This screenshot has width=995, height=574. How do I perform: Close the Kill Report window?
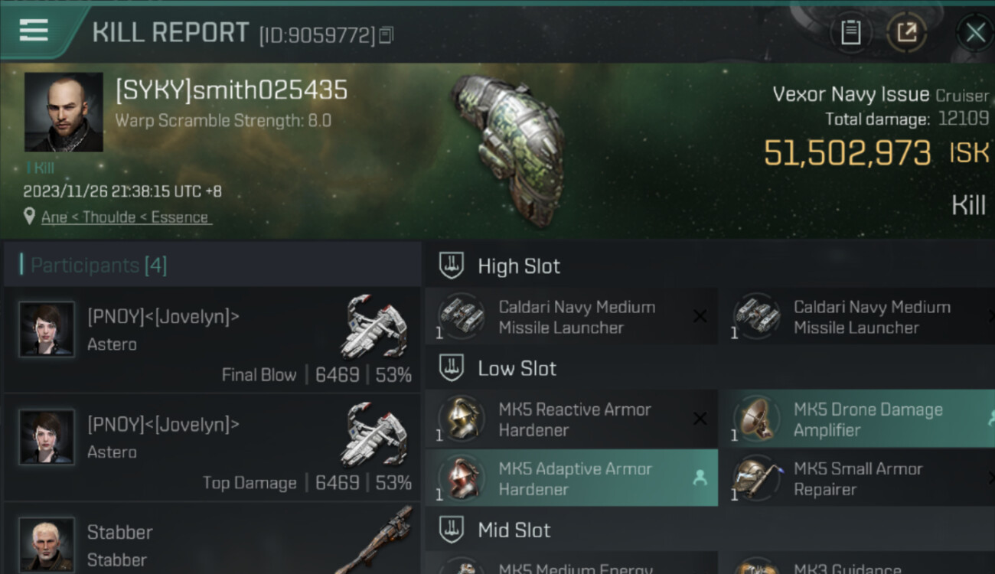coord(975,32)
